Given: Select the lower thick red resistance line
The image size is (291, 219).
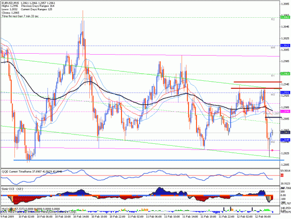Looking at the screenshot, I should [x=256, y=88].
